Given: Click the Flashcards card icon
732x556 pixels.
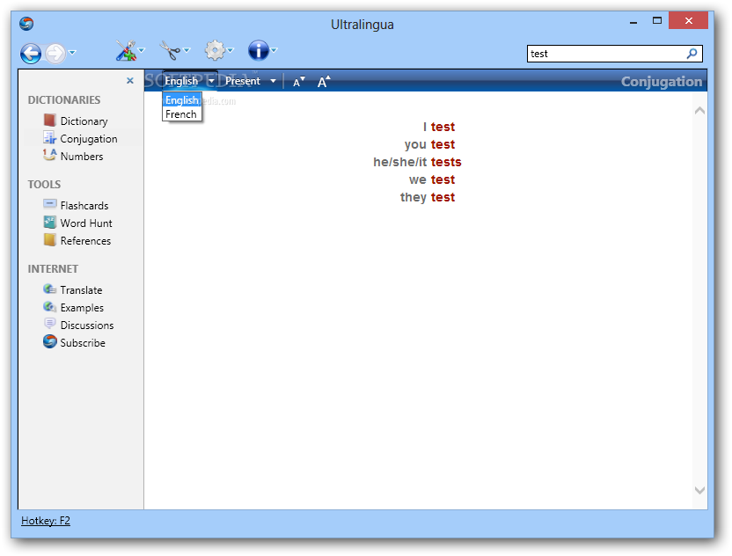Looking at the screenshot, I should [x=49, y=204].
